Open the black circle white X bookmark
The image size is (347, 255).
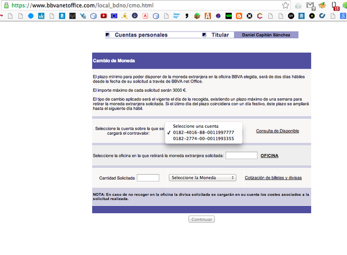pyautogui.click(x=250, y=16)
